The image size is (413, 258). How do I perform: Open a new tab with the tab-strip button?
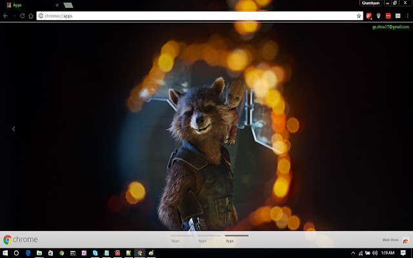68,5
